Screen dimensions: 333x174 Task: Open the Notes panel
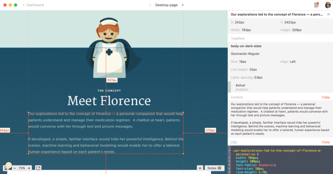click(214, 168)
